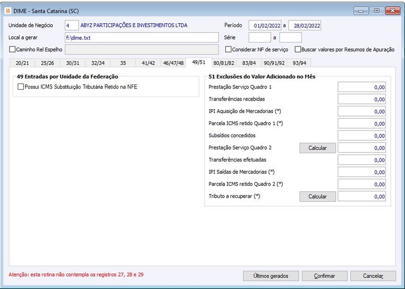
Task: Edit the Período end date field
Action: [305, 25]
